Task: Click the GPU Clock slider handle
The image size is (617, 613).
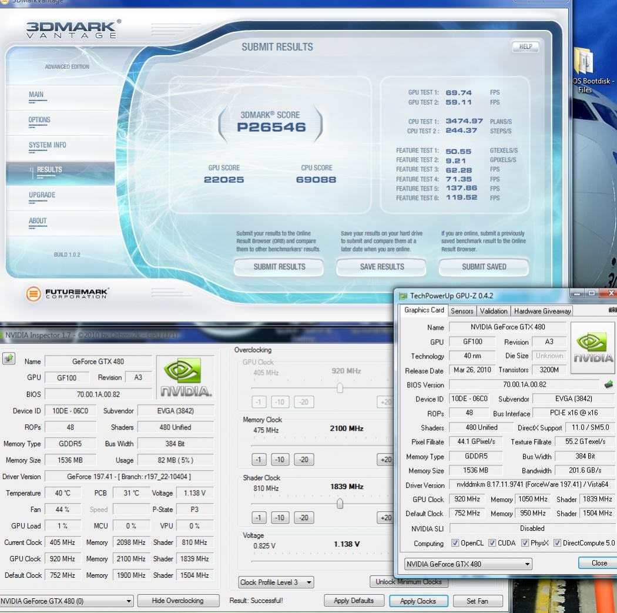Action: 340,388
